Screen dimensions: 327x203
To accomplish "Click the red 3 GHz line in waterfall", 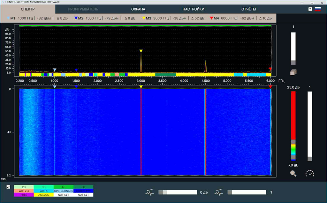I will 141,132.
